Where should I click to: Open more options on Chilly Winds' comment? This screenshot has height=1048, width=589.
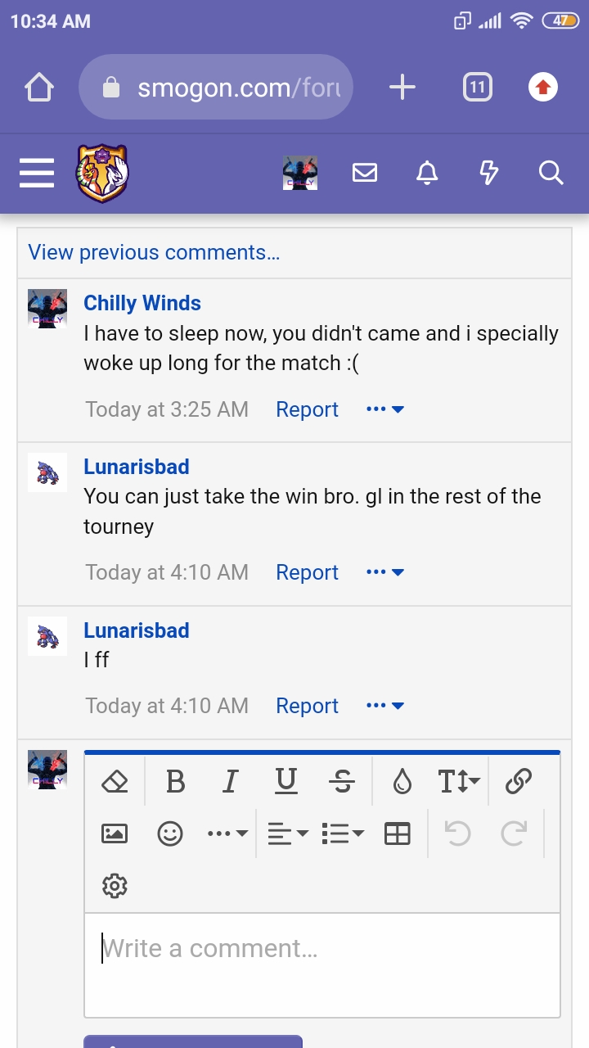(385, 409)
